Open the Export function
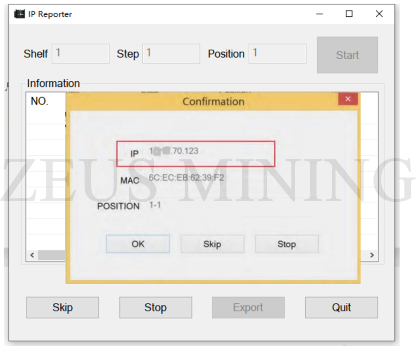The width and height of the screenshot is (417, 355). (248, 307)
